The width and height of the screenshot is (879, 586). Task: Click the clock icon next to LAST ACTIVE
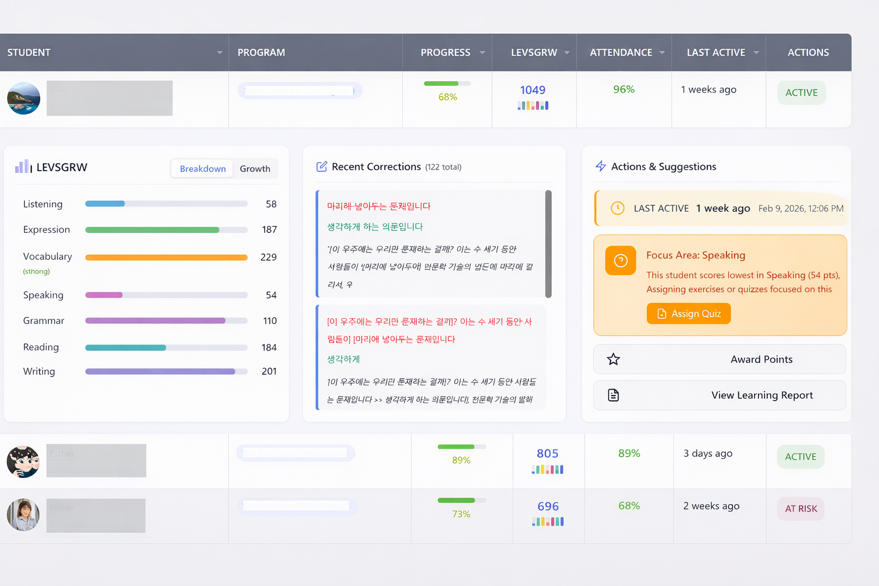click(x=617, y=208)
